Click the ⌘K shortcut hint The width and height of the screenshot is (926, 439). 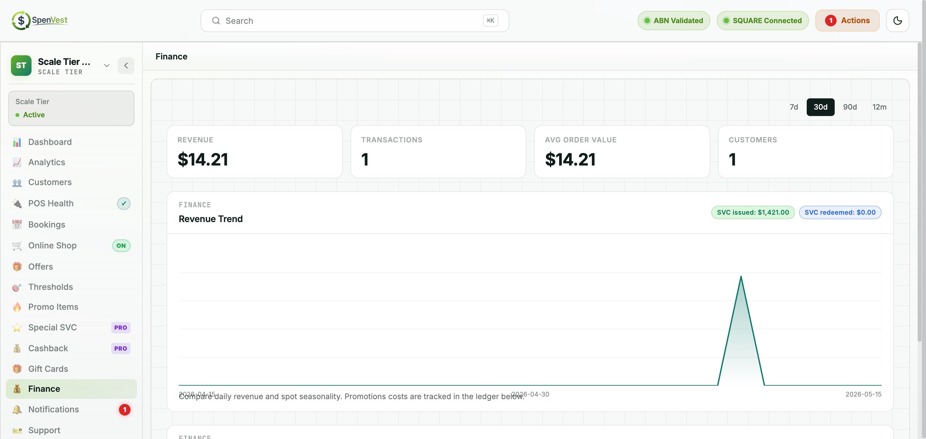coord(490,21)
